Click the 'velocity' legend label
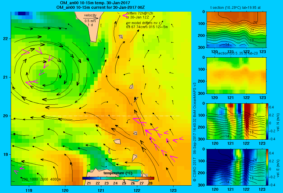Viewport: 283px width, 193px height. click(x=90, y=15)
